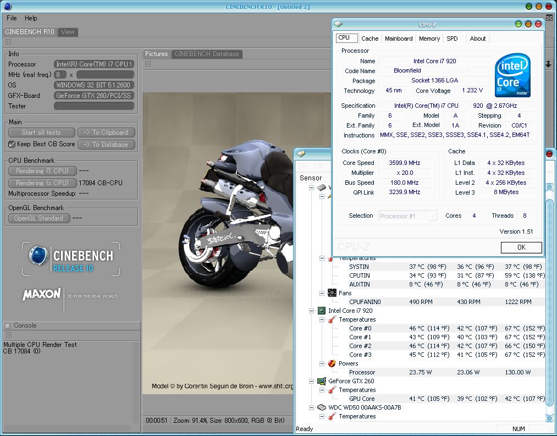
Task: Collapse the Fans sensor group
Action: click(x=322, y=293)
